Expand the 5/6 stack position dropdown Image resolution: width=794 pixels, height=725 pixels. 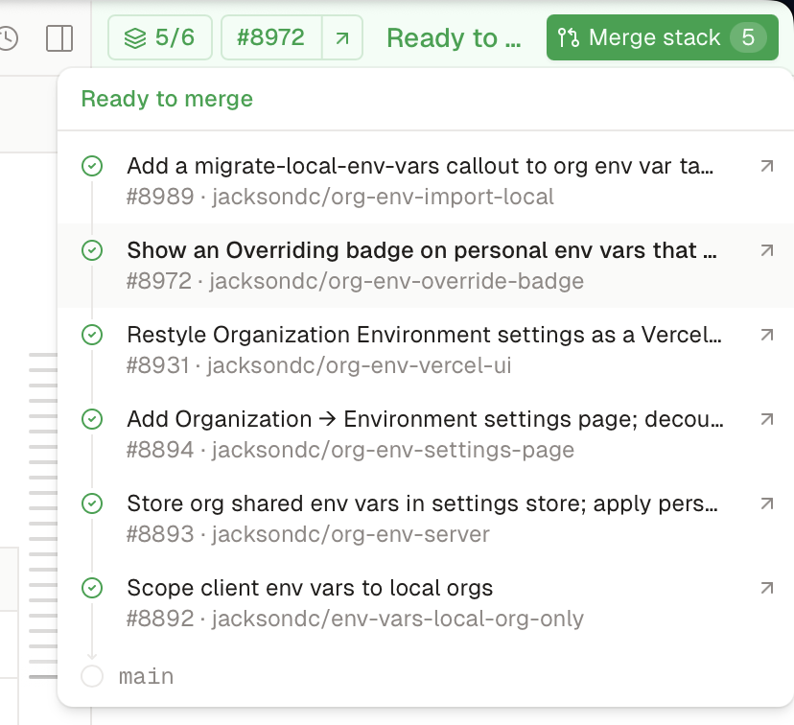click(160, 38)
